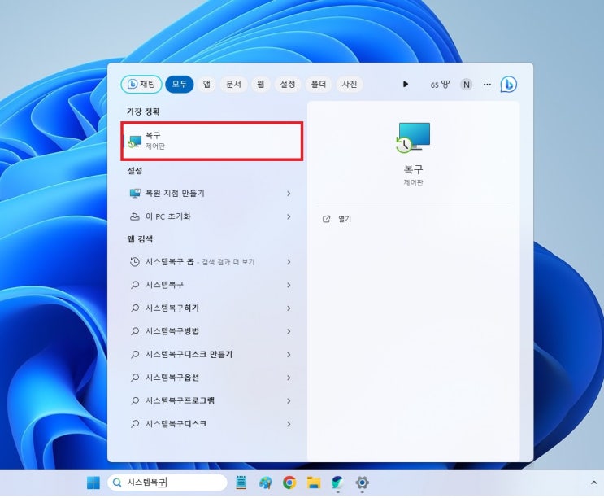Launch Chrome from the taskbar
The image size is (604, 498).
pyautogui.click(x=289, y=483)
